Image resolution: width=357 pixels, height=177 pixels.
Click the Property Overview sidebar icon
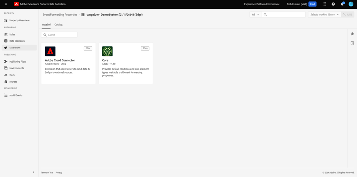pyautogui.click(x=6, y=20)
